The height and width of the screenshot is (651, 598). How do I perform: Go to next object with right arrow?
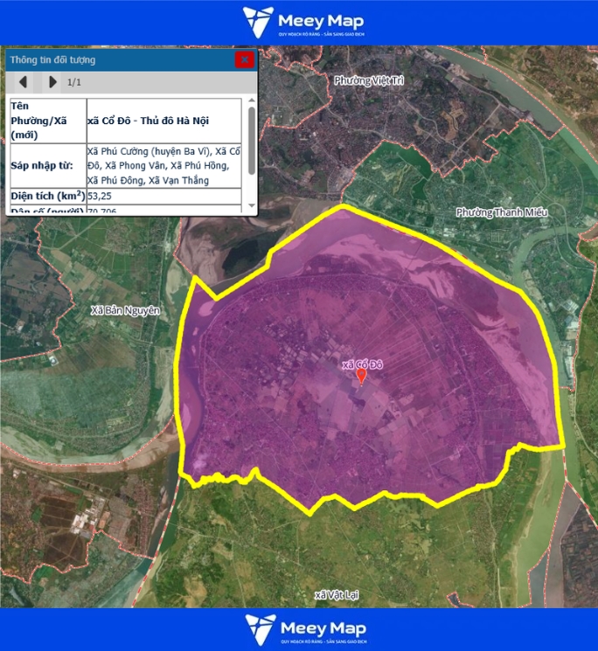click(x=52, y=82)
